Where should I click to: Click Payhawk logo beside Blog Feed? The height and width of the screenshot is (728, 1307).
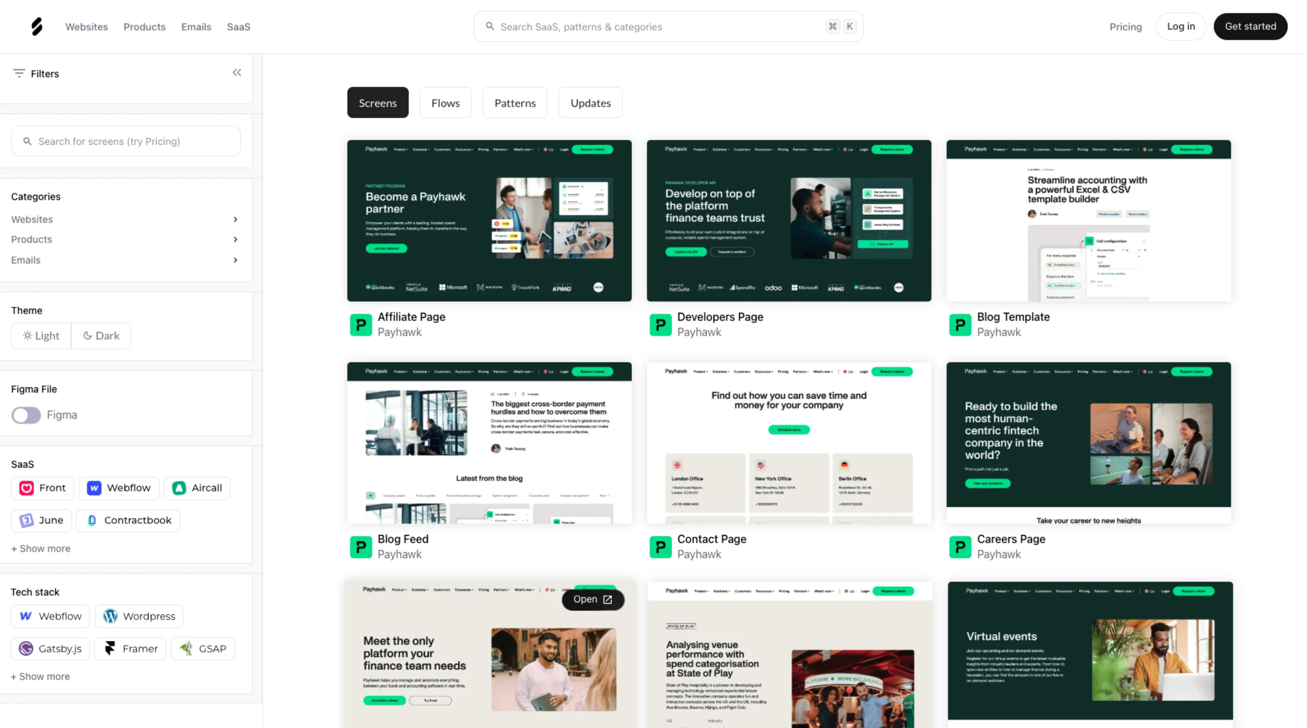click(361, 547)
